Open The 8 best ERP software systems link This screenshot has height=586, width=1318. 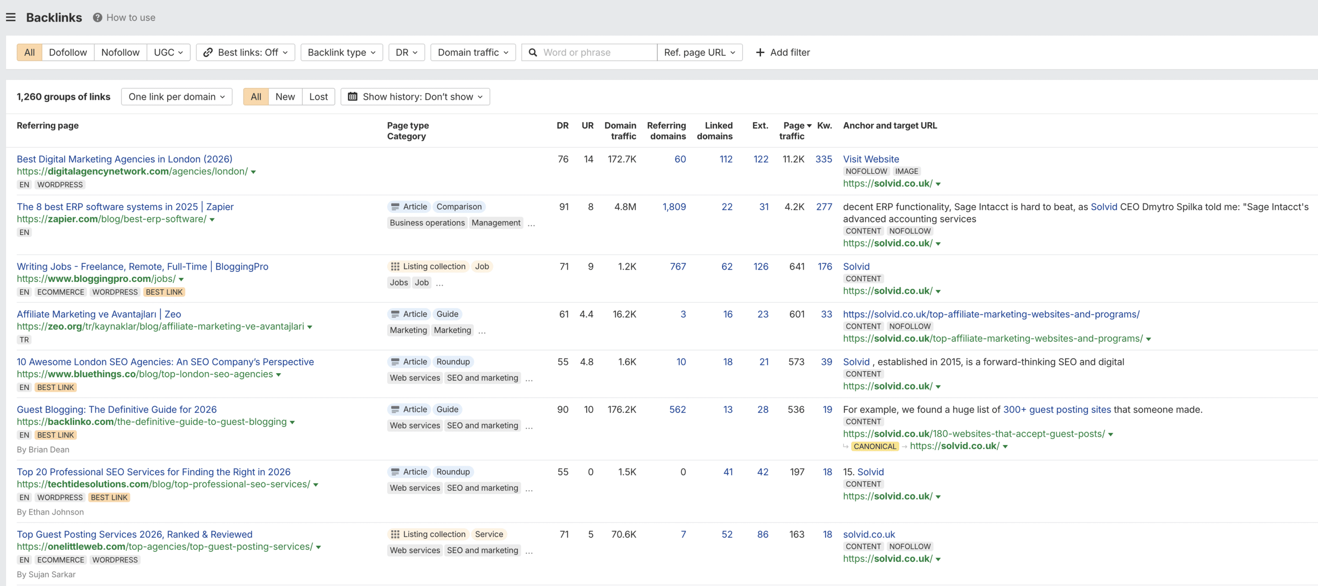(x=125, y=207)
